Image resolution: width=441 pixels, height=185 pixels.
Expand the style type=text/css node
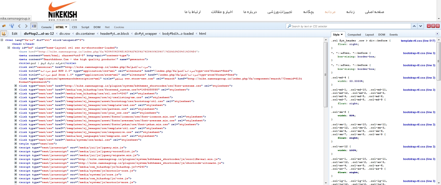(x=16, y=144)
